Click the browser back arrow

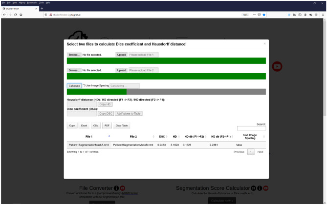click(x=3, y=15)
